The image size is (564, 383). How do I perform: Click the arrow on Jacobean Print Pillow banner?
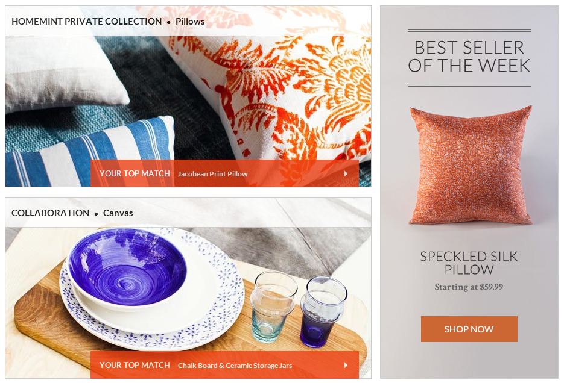[x=346, y=173]
